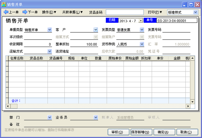This screenshot has width=202, height=138.
Task: Click the 单号 field SS-2013-04-00001
Action: [x=177, y=21]
